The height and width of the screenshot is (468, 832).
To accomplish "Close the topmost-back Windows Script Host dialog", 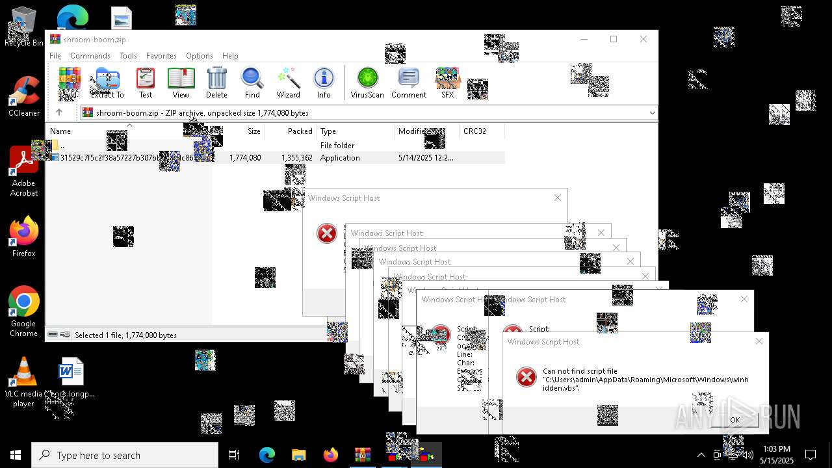I will [558, 198].
